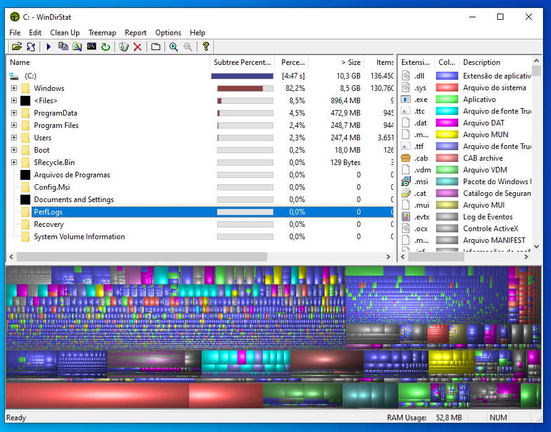Viewport: 551px width, 432px height.
Task: Open the Report menu
Action: pyautogui.click(x=135, y=33)
